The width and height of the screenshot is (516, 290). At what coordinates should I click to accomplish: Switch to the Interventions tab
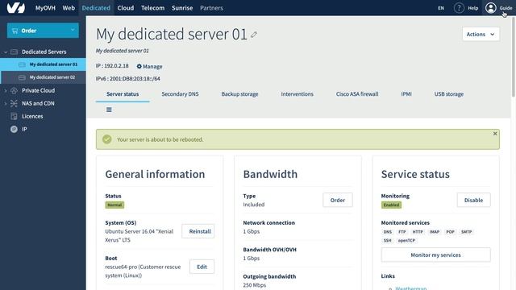click(297, 94)
